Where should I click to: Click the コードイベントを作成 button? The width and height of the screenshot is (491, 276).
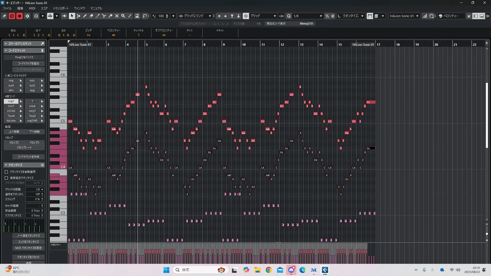tap(28, 157)
